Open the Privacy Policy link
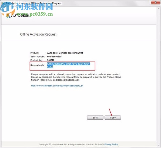 click(111, 144)
